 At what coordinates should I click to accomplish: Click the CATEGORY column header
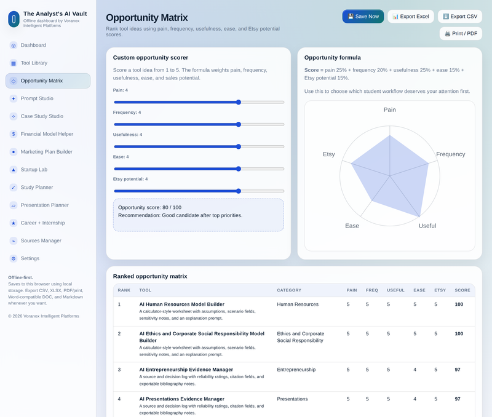click(x=289, y=290)
